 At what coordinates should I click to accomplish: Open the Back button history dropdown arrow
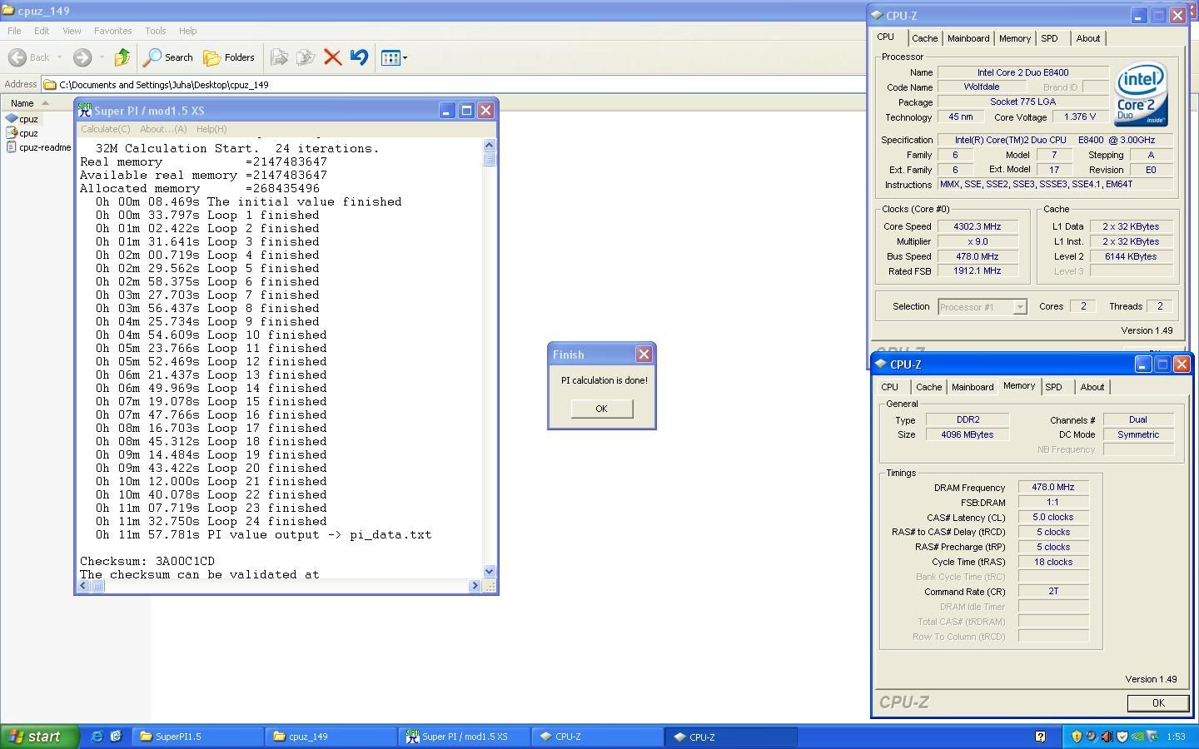pos(59,57)
